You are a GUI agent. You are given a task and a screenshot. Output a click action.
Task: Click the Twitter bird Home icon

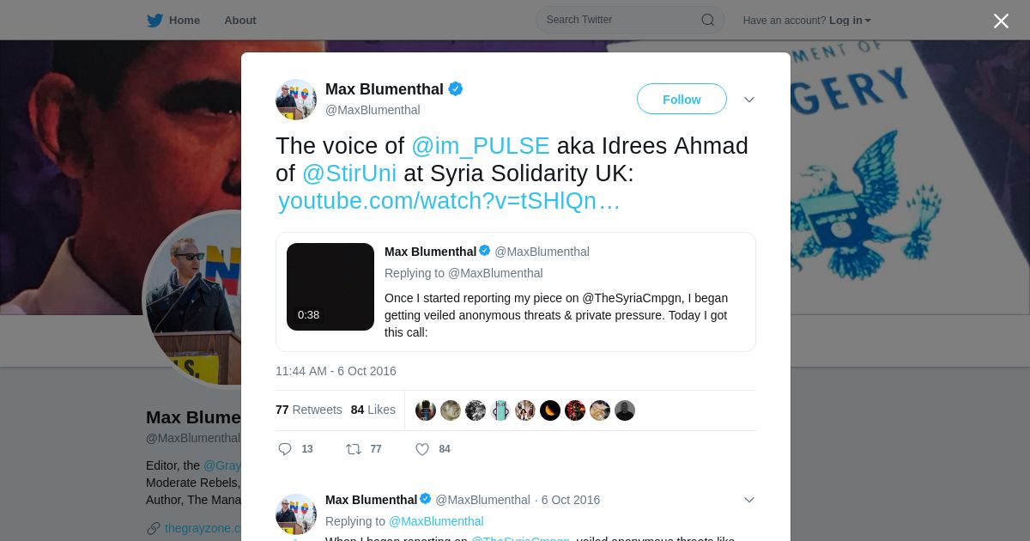click(154, 20)
